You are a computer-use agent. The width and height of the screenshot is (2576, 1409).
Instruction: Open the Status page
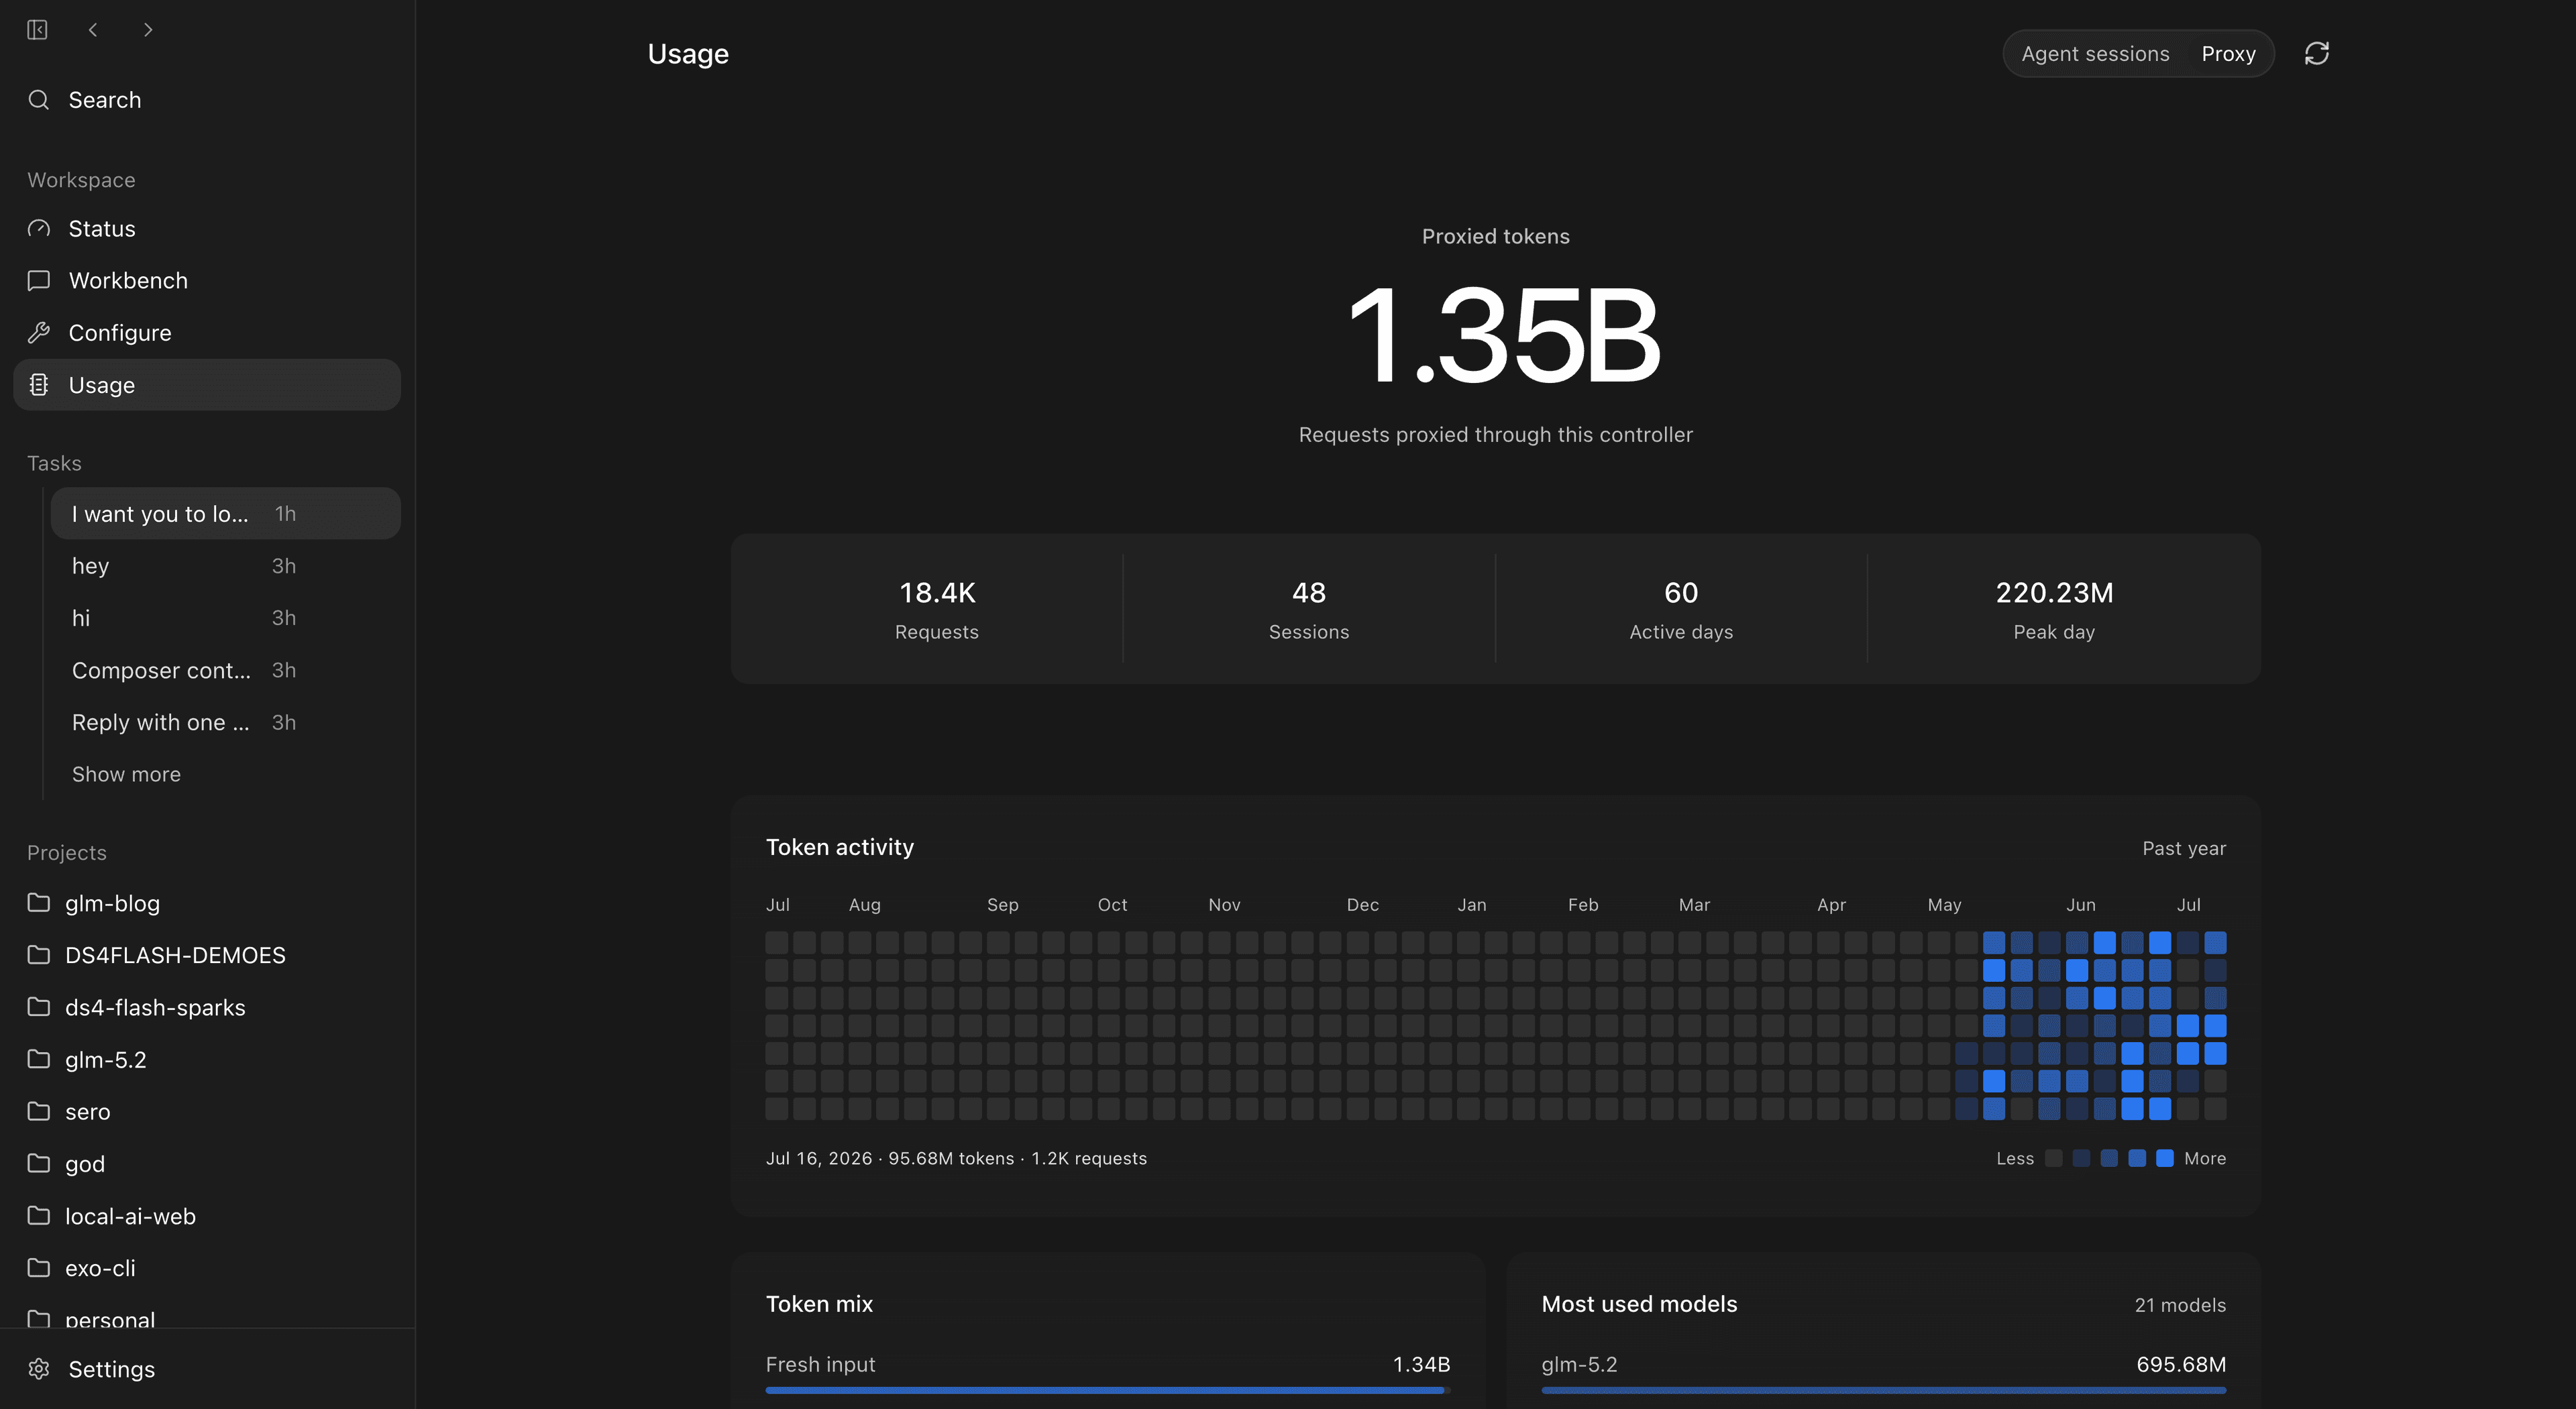coord(207,229)
